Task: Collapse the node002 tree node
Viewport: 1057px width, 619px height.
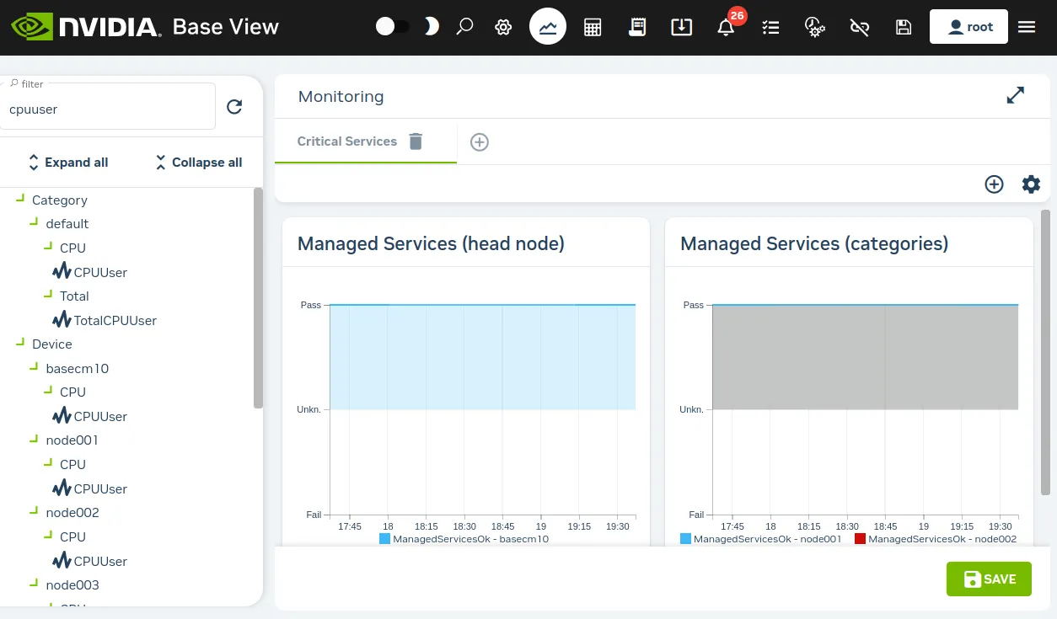Action: click(x=35, y=511)
